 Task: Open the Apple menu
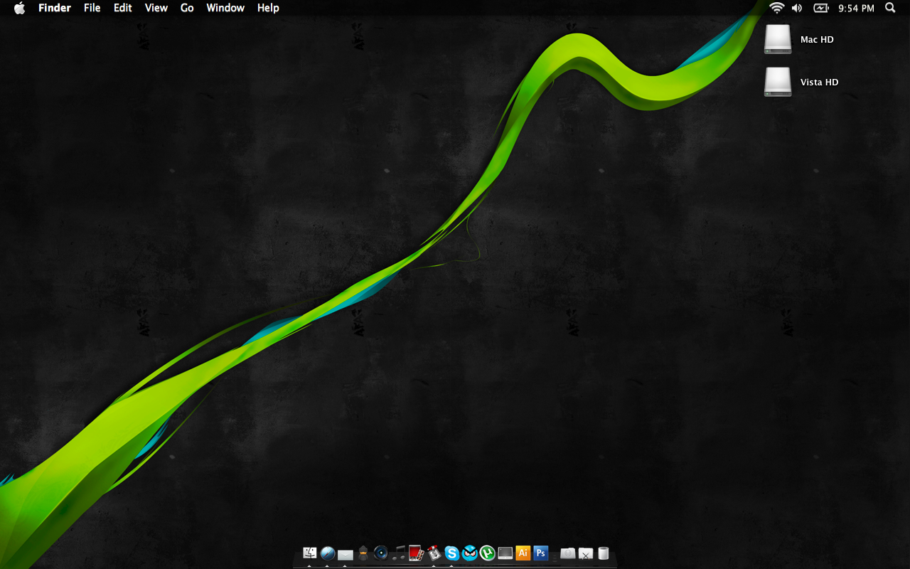point(19,8)
